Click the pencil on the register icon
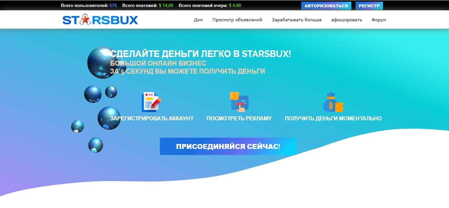Viewport: 449px width, 208px height. point(155,103)
